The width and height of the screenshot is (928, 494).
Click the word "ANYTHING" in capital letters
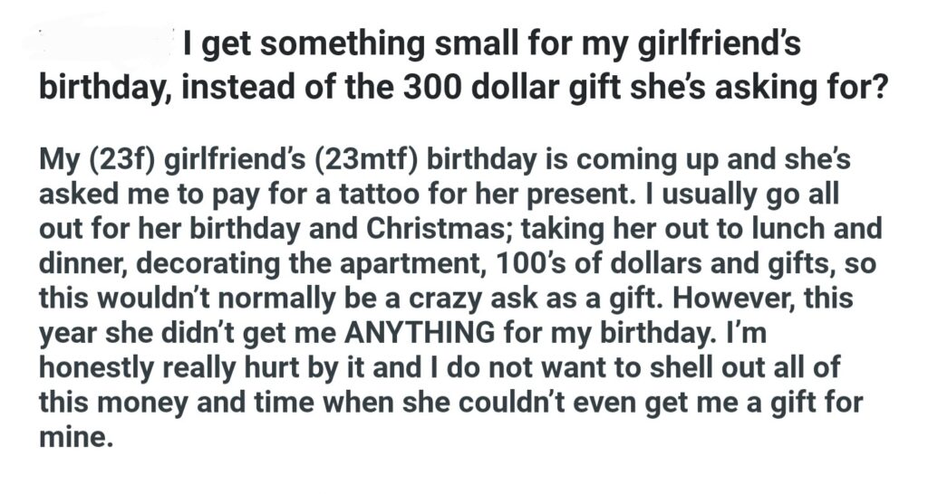(418, 334)
